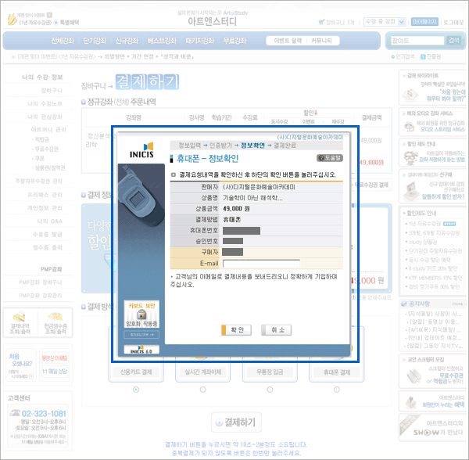Click 로그아웃 link
This screenshot has height=460, width=469.
click(x=453, y=23)
